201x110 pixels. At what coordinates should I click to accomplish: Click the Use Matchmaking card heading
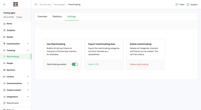coord(56,44)
